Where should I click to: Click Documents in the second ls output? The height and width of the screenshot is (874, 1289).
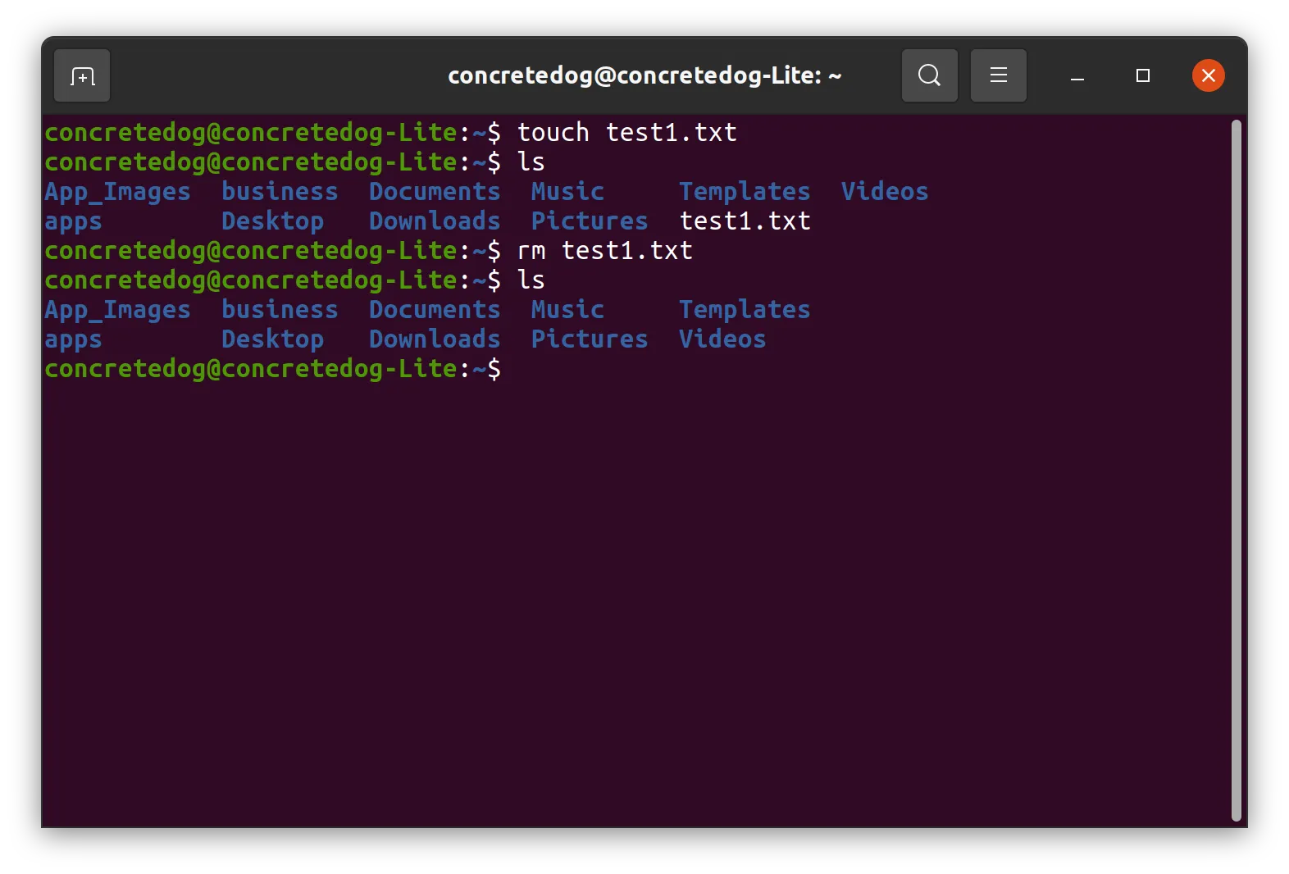click(x=435, y=309)
